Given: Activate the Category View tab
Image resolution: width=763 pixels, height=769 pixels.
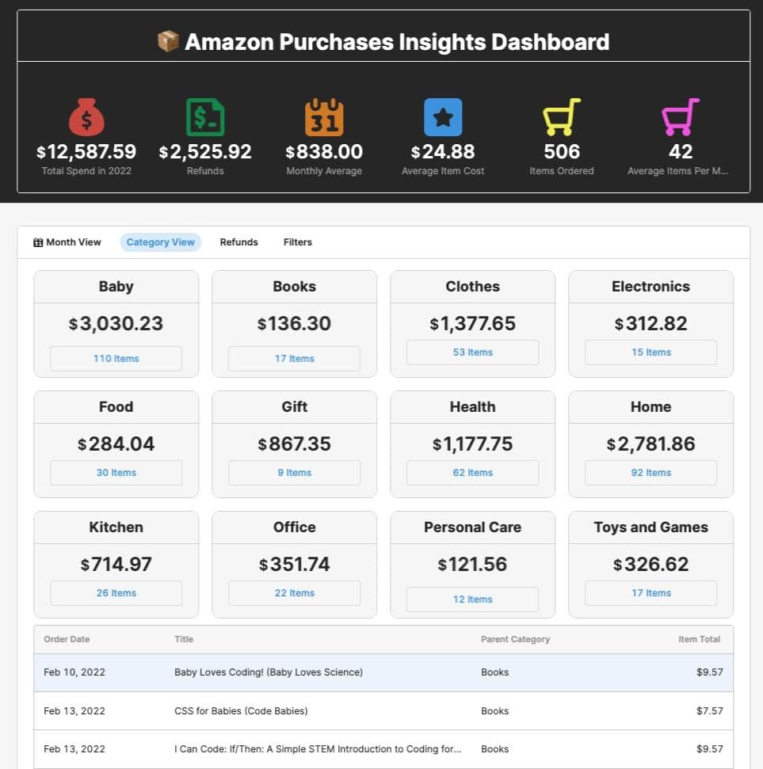Looking at the screenshot, I should (160, 242).
